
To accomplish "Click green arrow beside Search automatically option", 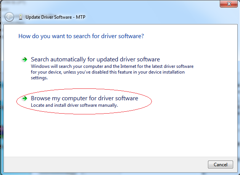I will click(x=25, y=59).
